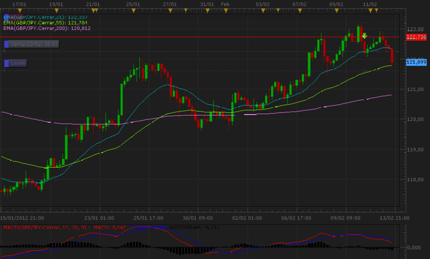
Task: Click the green down-arrow sell marker on chart
Action: [x=364, y=35]
